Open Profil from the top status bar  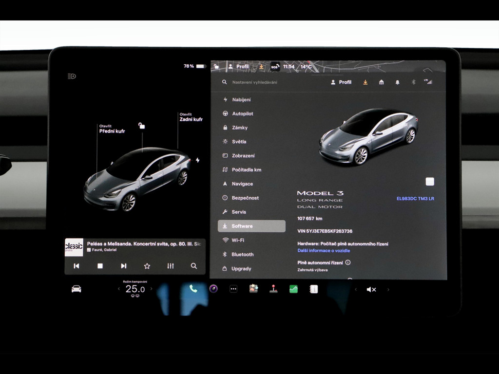click(239, 66)
